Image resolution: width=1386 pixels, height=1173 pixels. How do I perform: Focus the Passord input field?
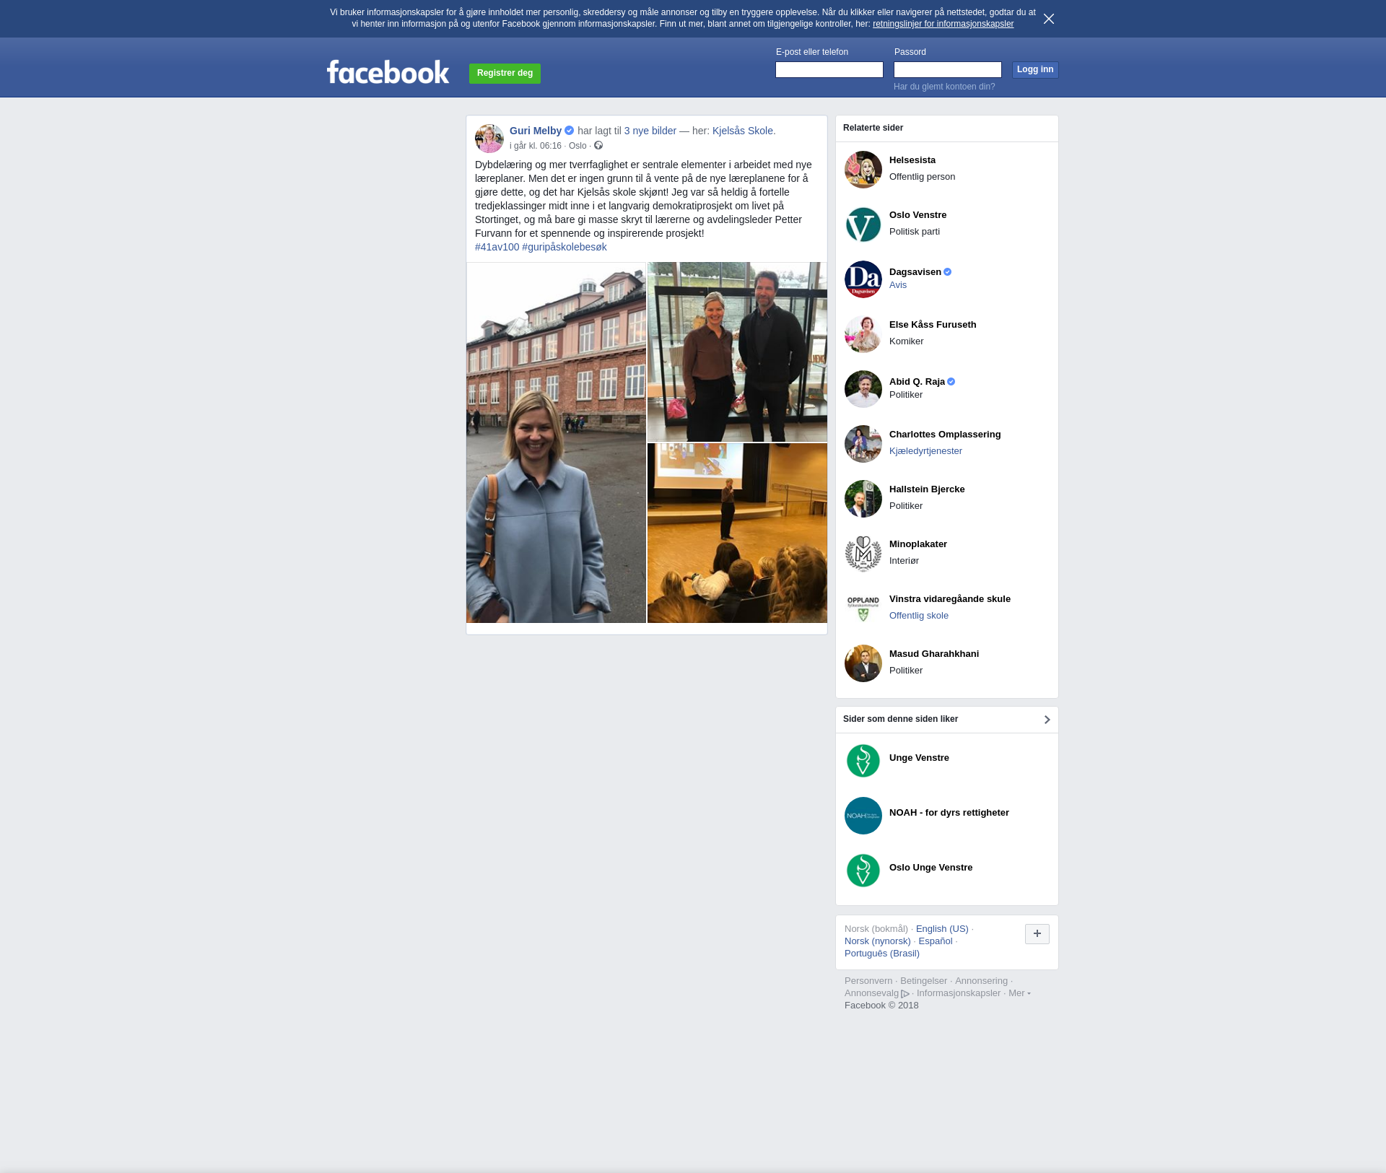(x=948, y=69)
